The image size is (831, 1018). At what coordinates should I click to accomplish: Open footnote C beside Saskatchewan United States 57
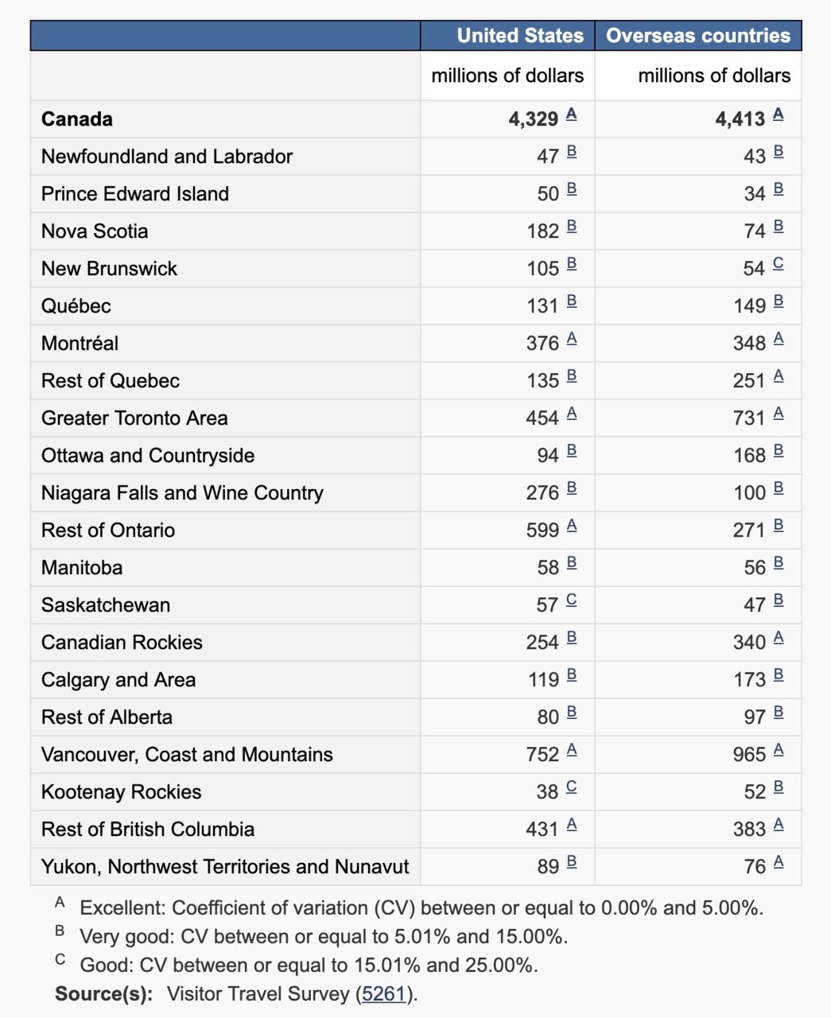[571, 600]
